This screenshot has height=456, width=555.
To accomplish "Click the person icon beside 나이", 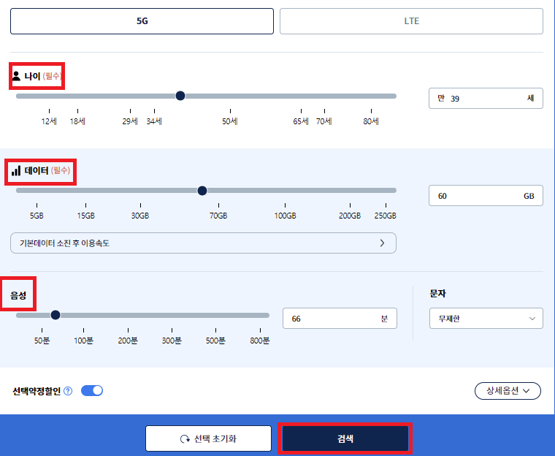I will point(16,76).
